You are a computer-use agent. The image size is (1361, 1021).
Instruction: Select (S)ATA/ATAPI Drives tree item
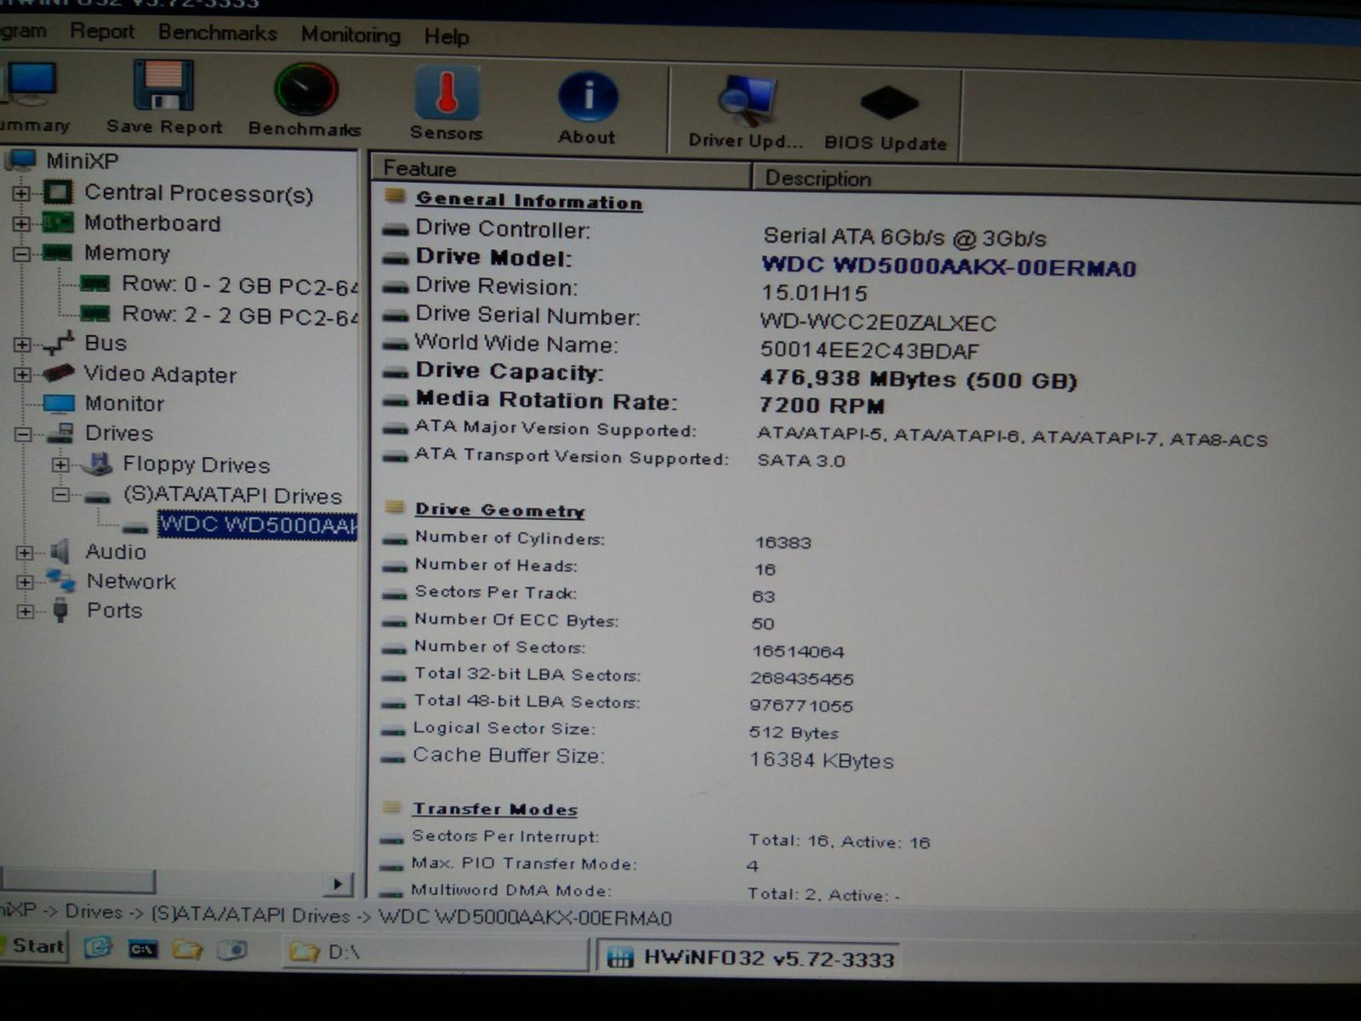pyautogui.click(x=233, y=495)
